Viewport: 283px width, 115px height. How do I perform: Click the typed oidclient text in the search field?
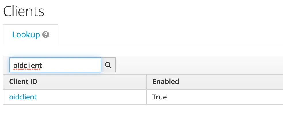pos(28,65)
